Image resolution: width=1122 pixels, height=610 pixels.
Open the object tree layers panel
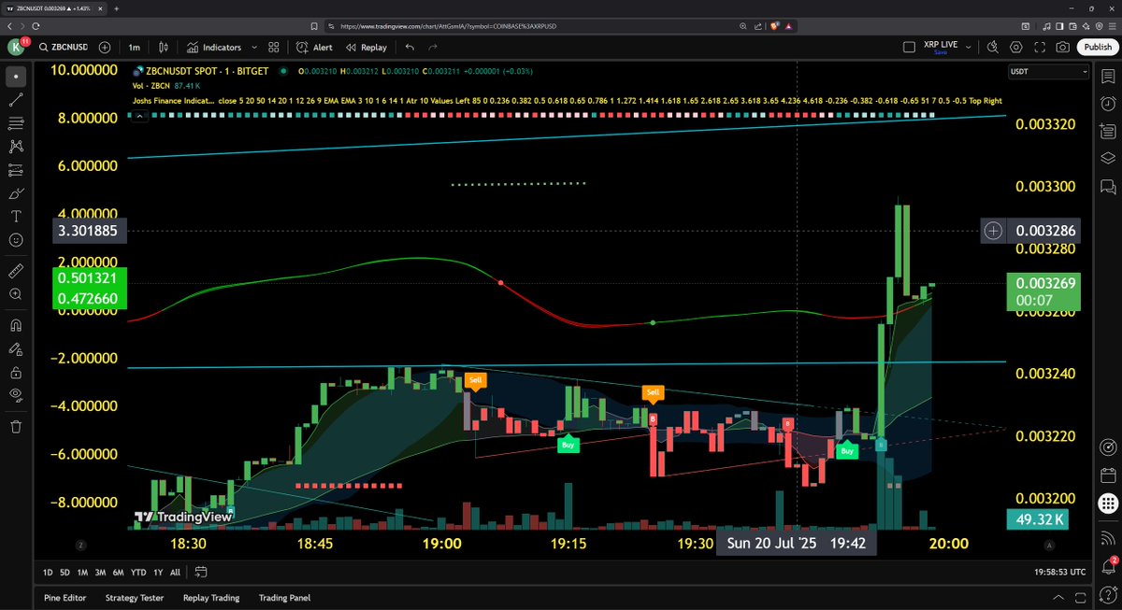point(1108,158)
